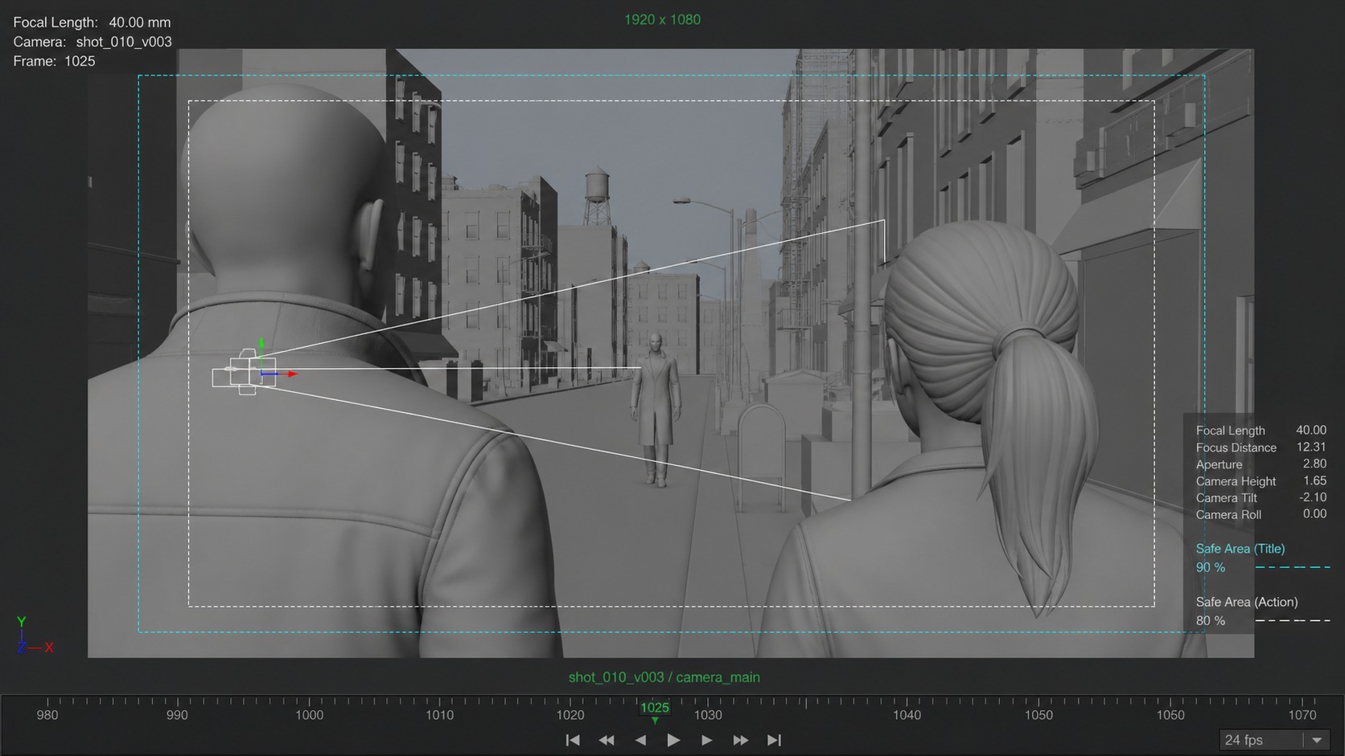The width and height of the screenshot is (1345, 756).
Task: Click frame 980 on the timeline
Action: coord(47,714)
